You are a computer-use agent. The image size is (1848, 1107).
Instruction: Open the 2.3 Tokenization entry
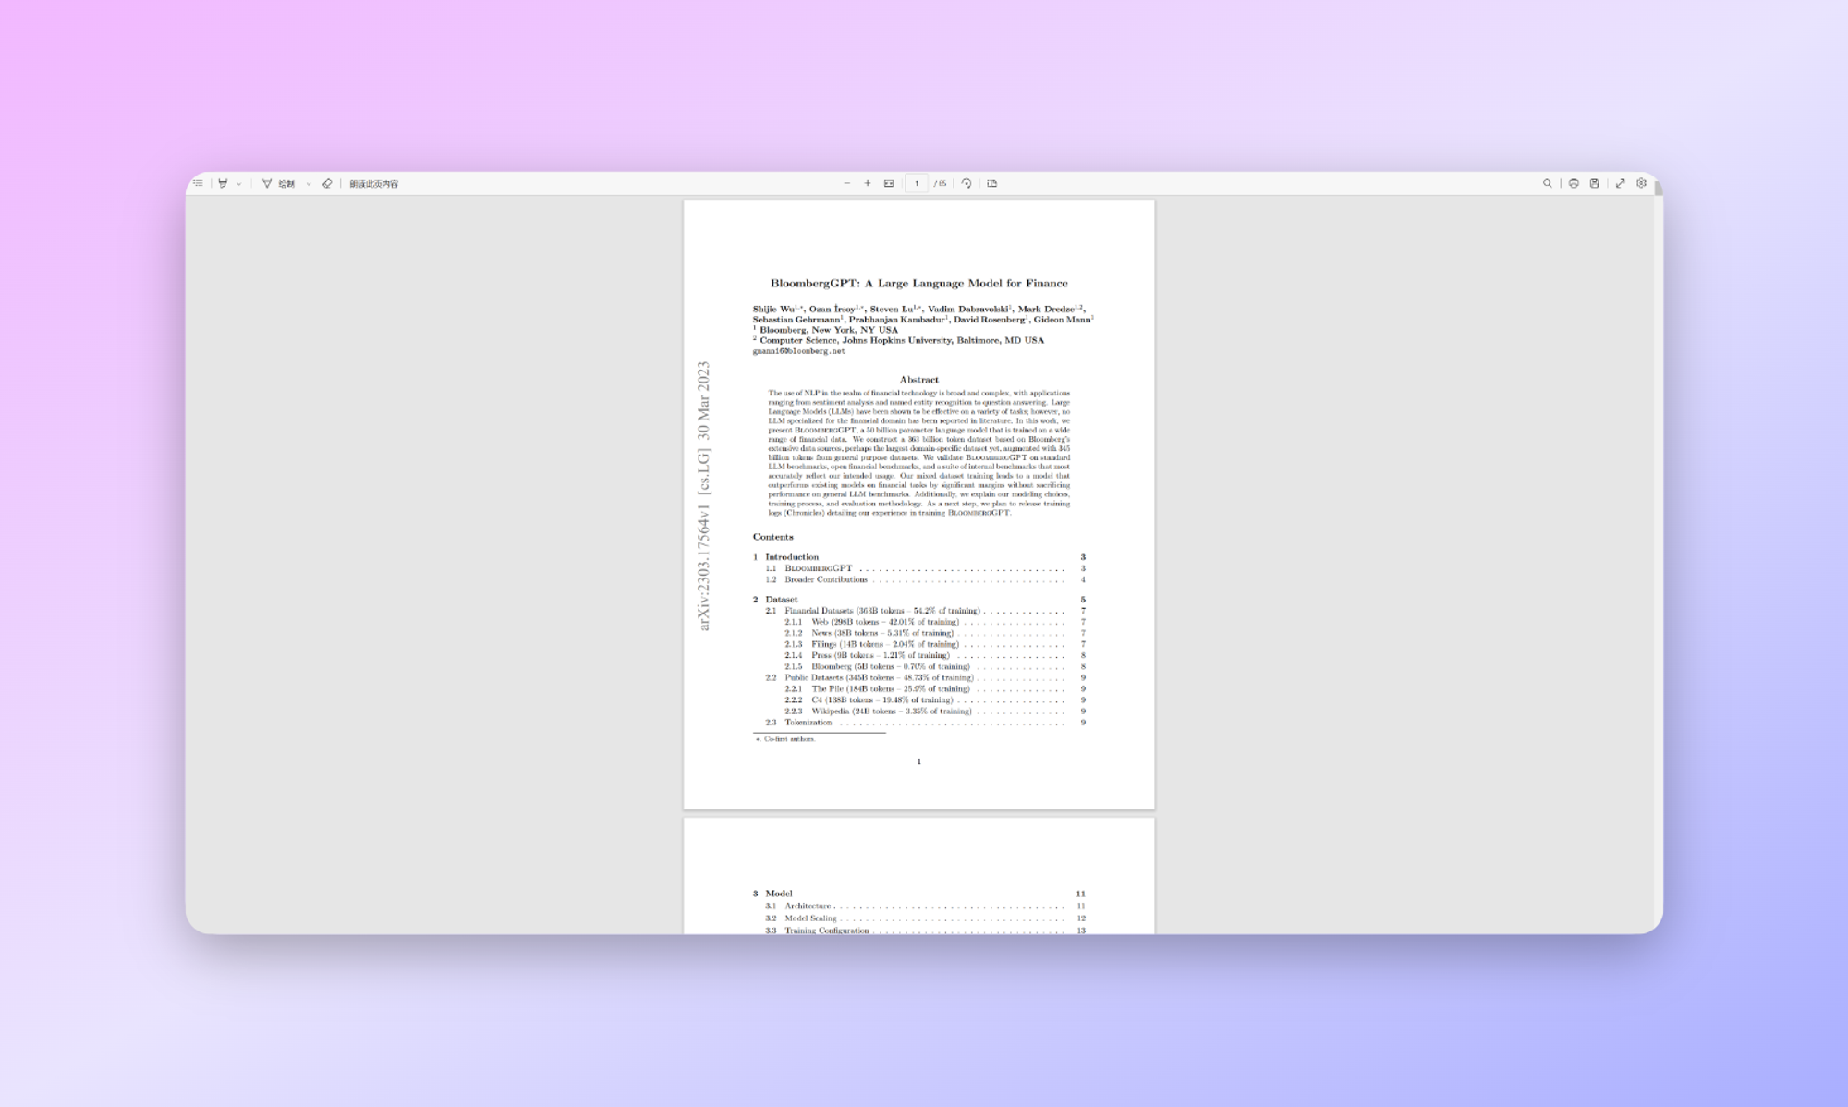pyautogui.click(x=925, y=723)
